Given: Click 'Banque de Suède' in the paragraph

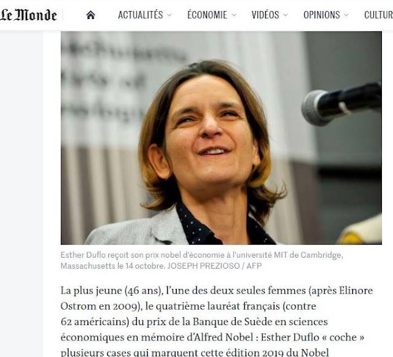Looking at the screenshot, I should point(232,321).
